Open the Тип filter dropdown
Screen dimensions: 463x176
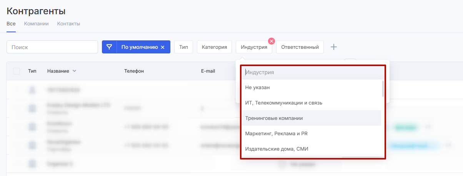tap(183, 47)
